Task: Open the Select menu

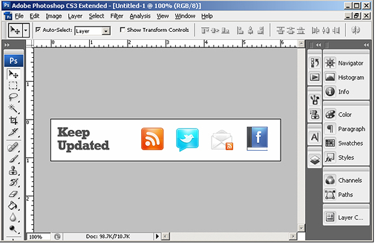Action: [96, 16]
